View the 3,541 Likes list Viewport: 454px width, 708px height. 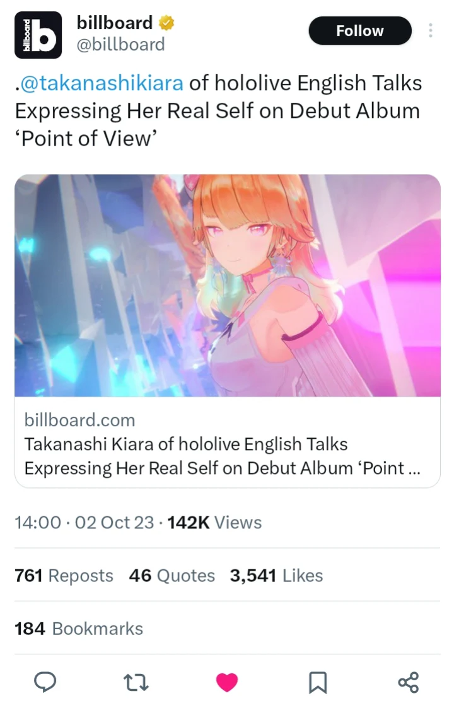[x=276, y=576]
